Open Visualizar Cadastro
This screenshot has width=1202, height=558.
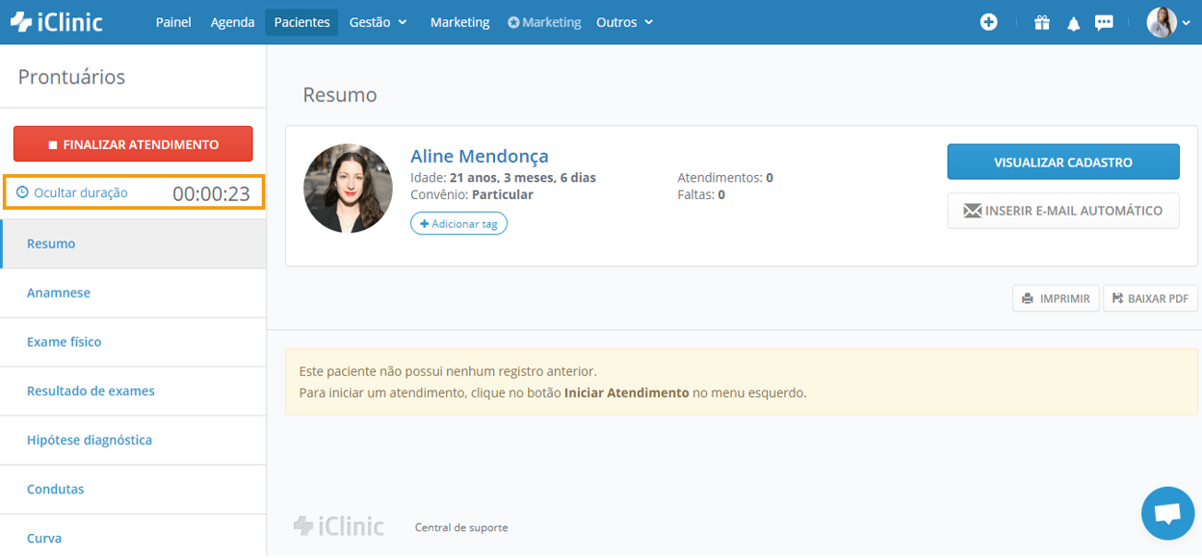1062,161
